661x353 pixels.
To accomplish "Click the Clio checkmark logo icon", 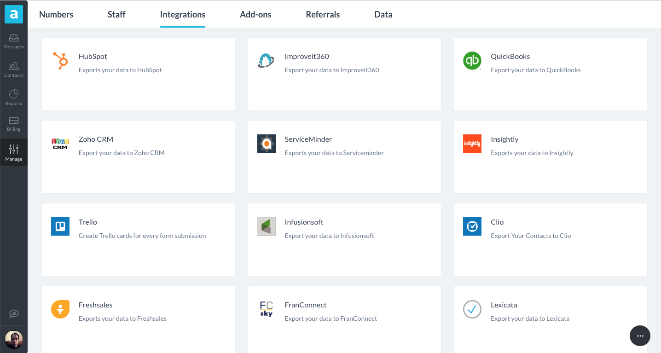I will point(472,226).
